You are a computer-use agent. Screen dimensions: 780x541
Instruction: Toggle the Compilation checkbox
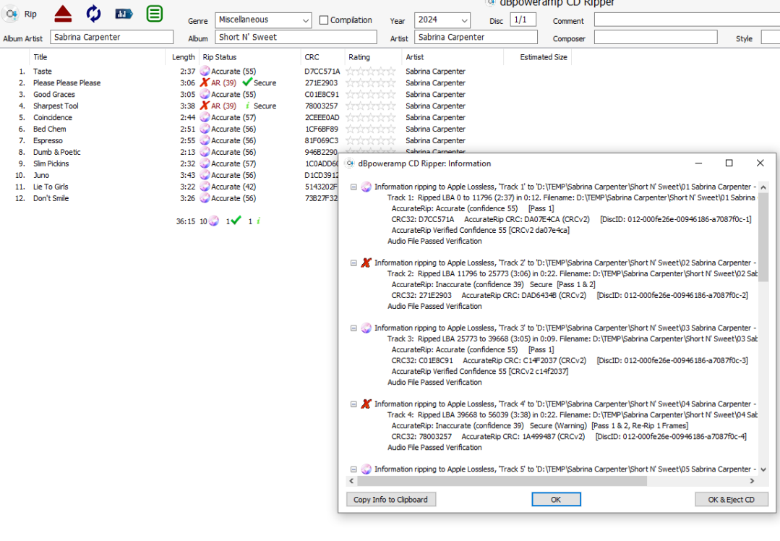pos(324,20)
